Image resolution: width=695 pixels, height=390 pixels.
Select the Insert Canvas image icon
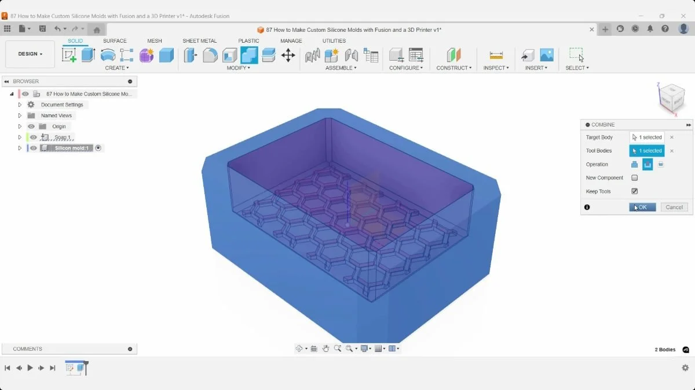point(547,55)
